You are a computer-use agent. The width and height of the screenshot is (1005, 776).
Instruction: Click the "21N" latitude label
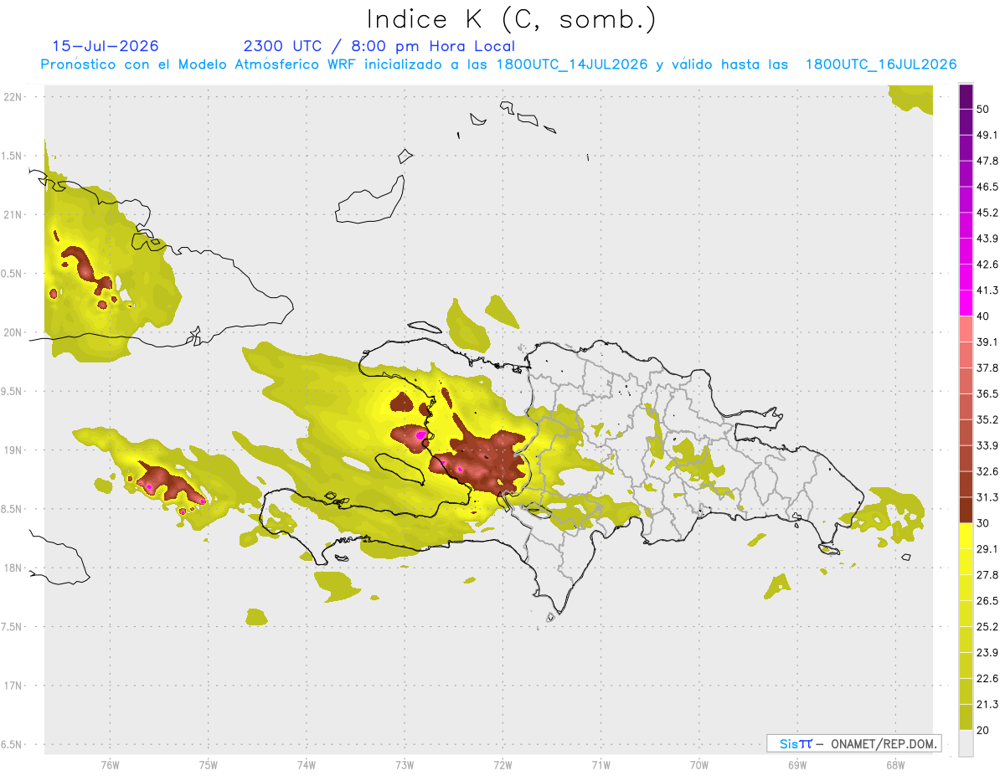click(13, 214)
